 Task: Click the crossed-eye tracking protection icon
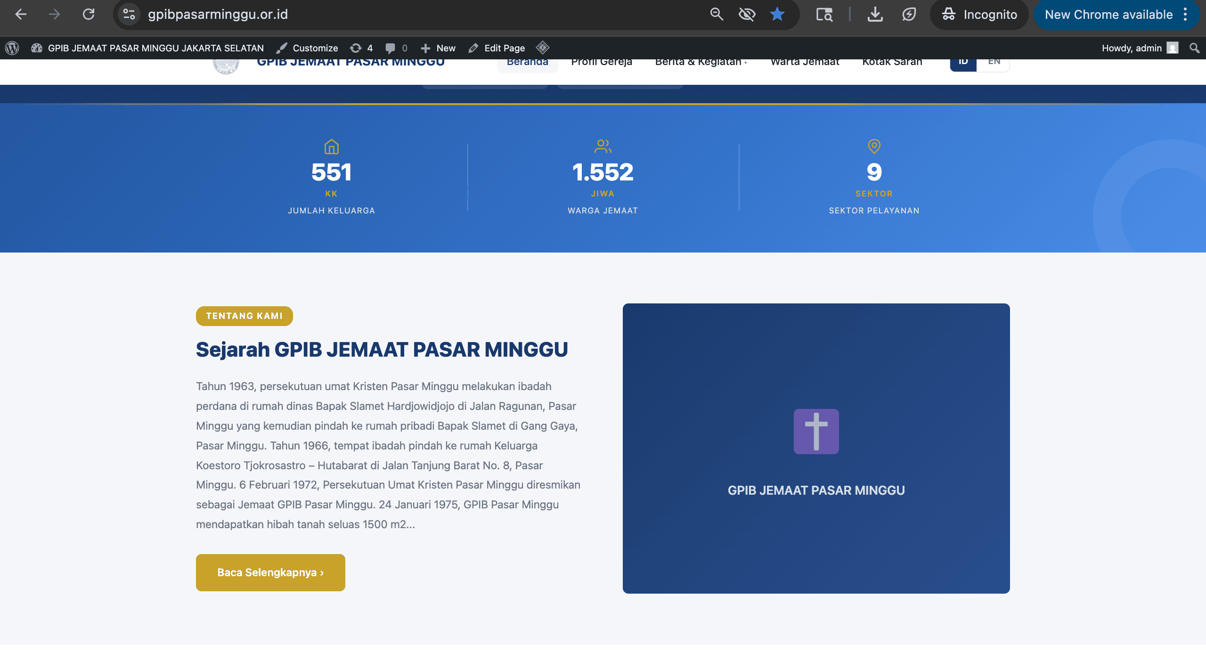[x=747, y=15]
